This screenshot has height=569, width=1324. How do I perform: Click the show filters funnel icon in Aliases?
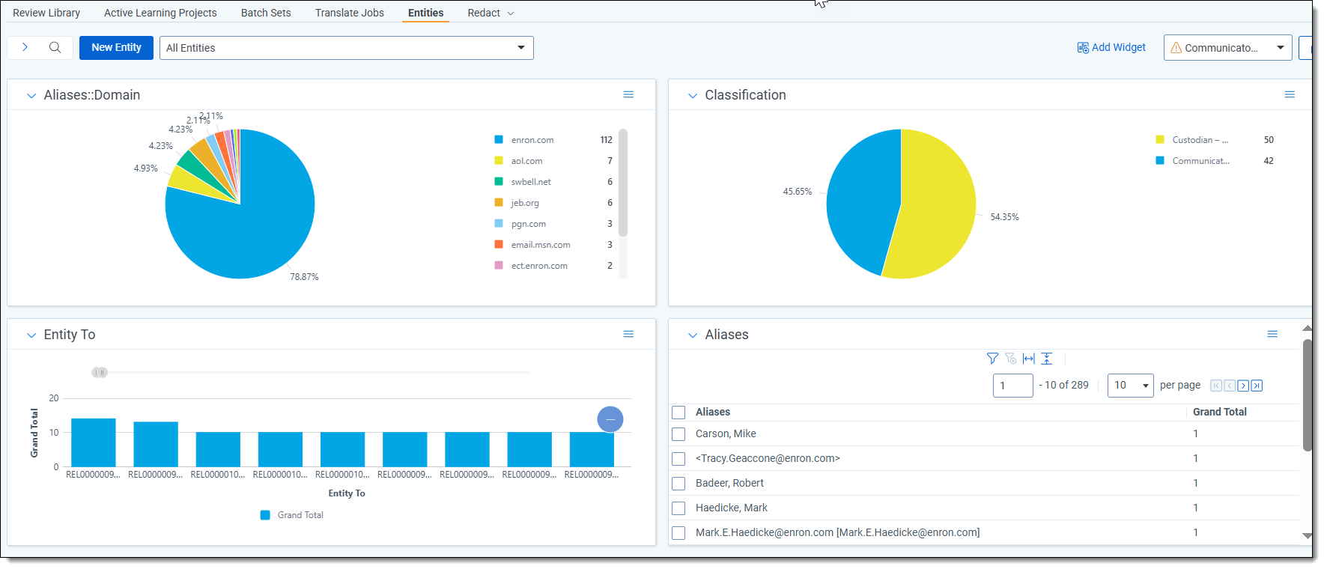(x=992, y=359)
